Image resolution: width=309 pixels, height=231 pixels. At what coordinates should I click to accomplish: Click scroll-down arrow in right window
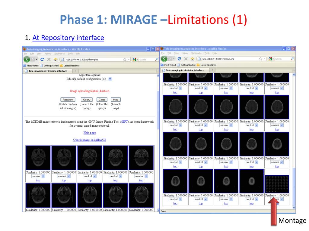[x=294, y=208]
